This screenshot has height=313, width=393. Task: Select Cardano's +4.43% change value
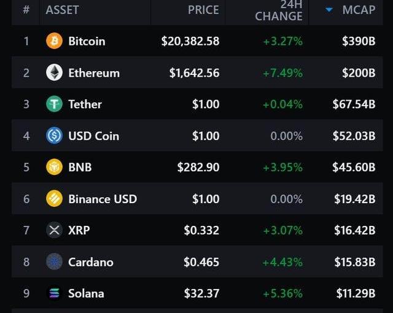coord(282,262)
